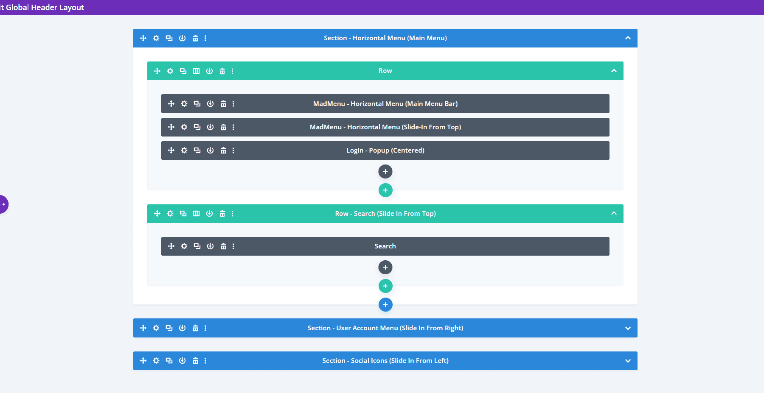This screenshot has height=393, width=764.
Task: Change column structure of Row - Search
Action: pos(196,214)
